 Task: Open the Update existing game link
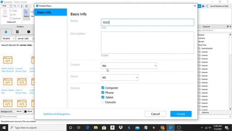57,114
